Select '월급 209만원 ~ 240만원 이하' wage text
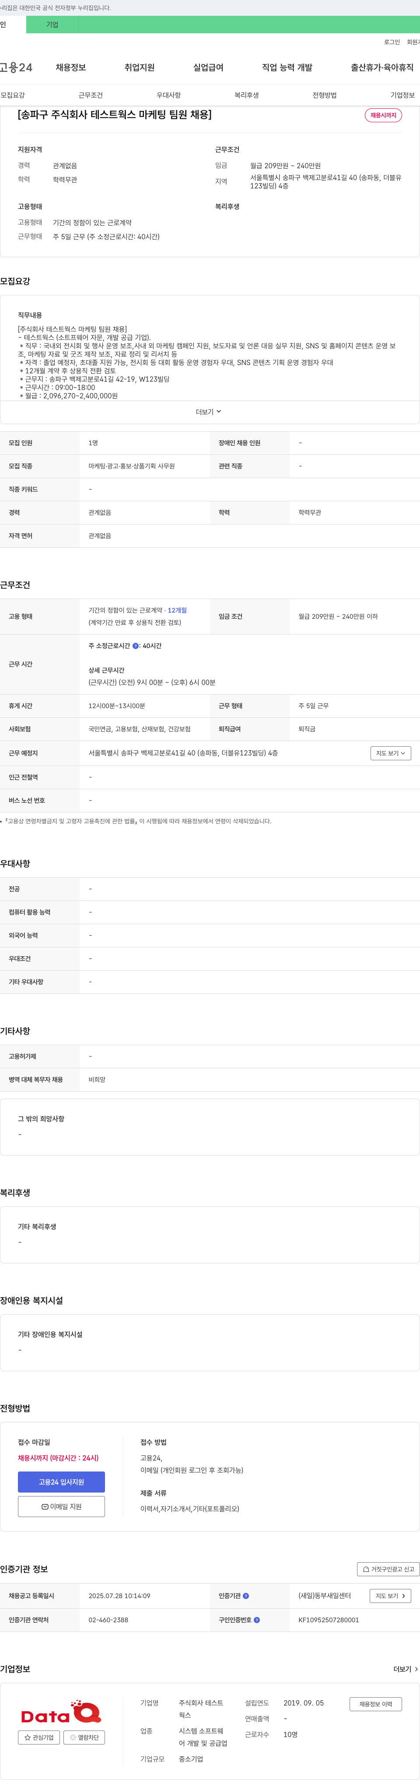420x1780 pixels. [338, 617]
